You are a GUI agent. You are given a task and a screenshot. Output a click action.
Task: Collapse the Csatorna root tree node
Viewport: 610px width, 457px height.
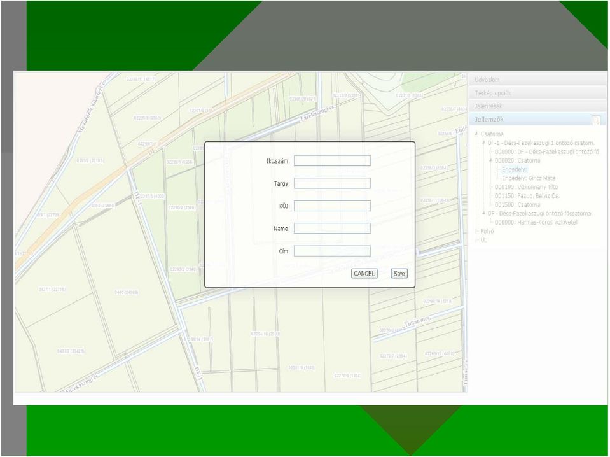tap(476, 134)
